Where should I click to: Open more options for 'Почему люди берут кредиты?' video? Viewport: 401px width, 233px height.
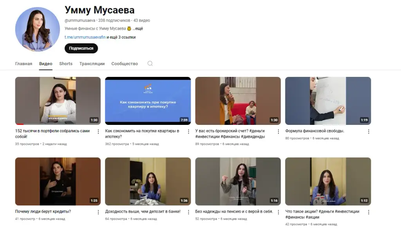(x=98, y=212)
